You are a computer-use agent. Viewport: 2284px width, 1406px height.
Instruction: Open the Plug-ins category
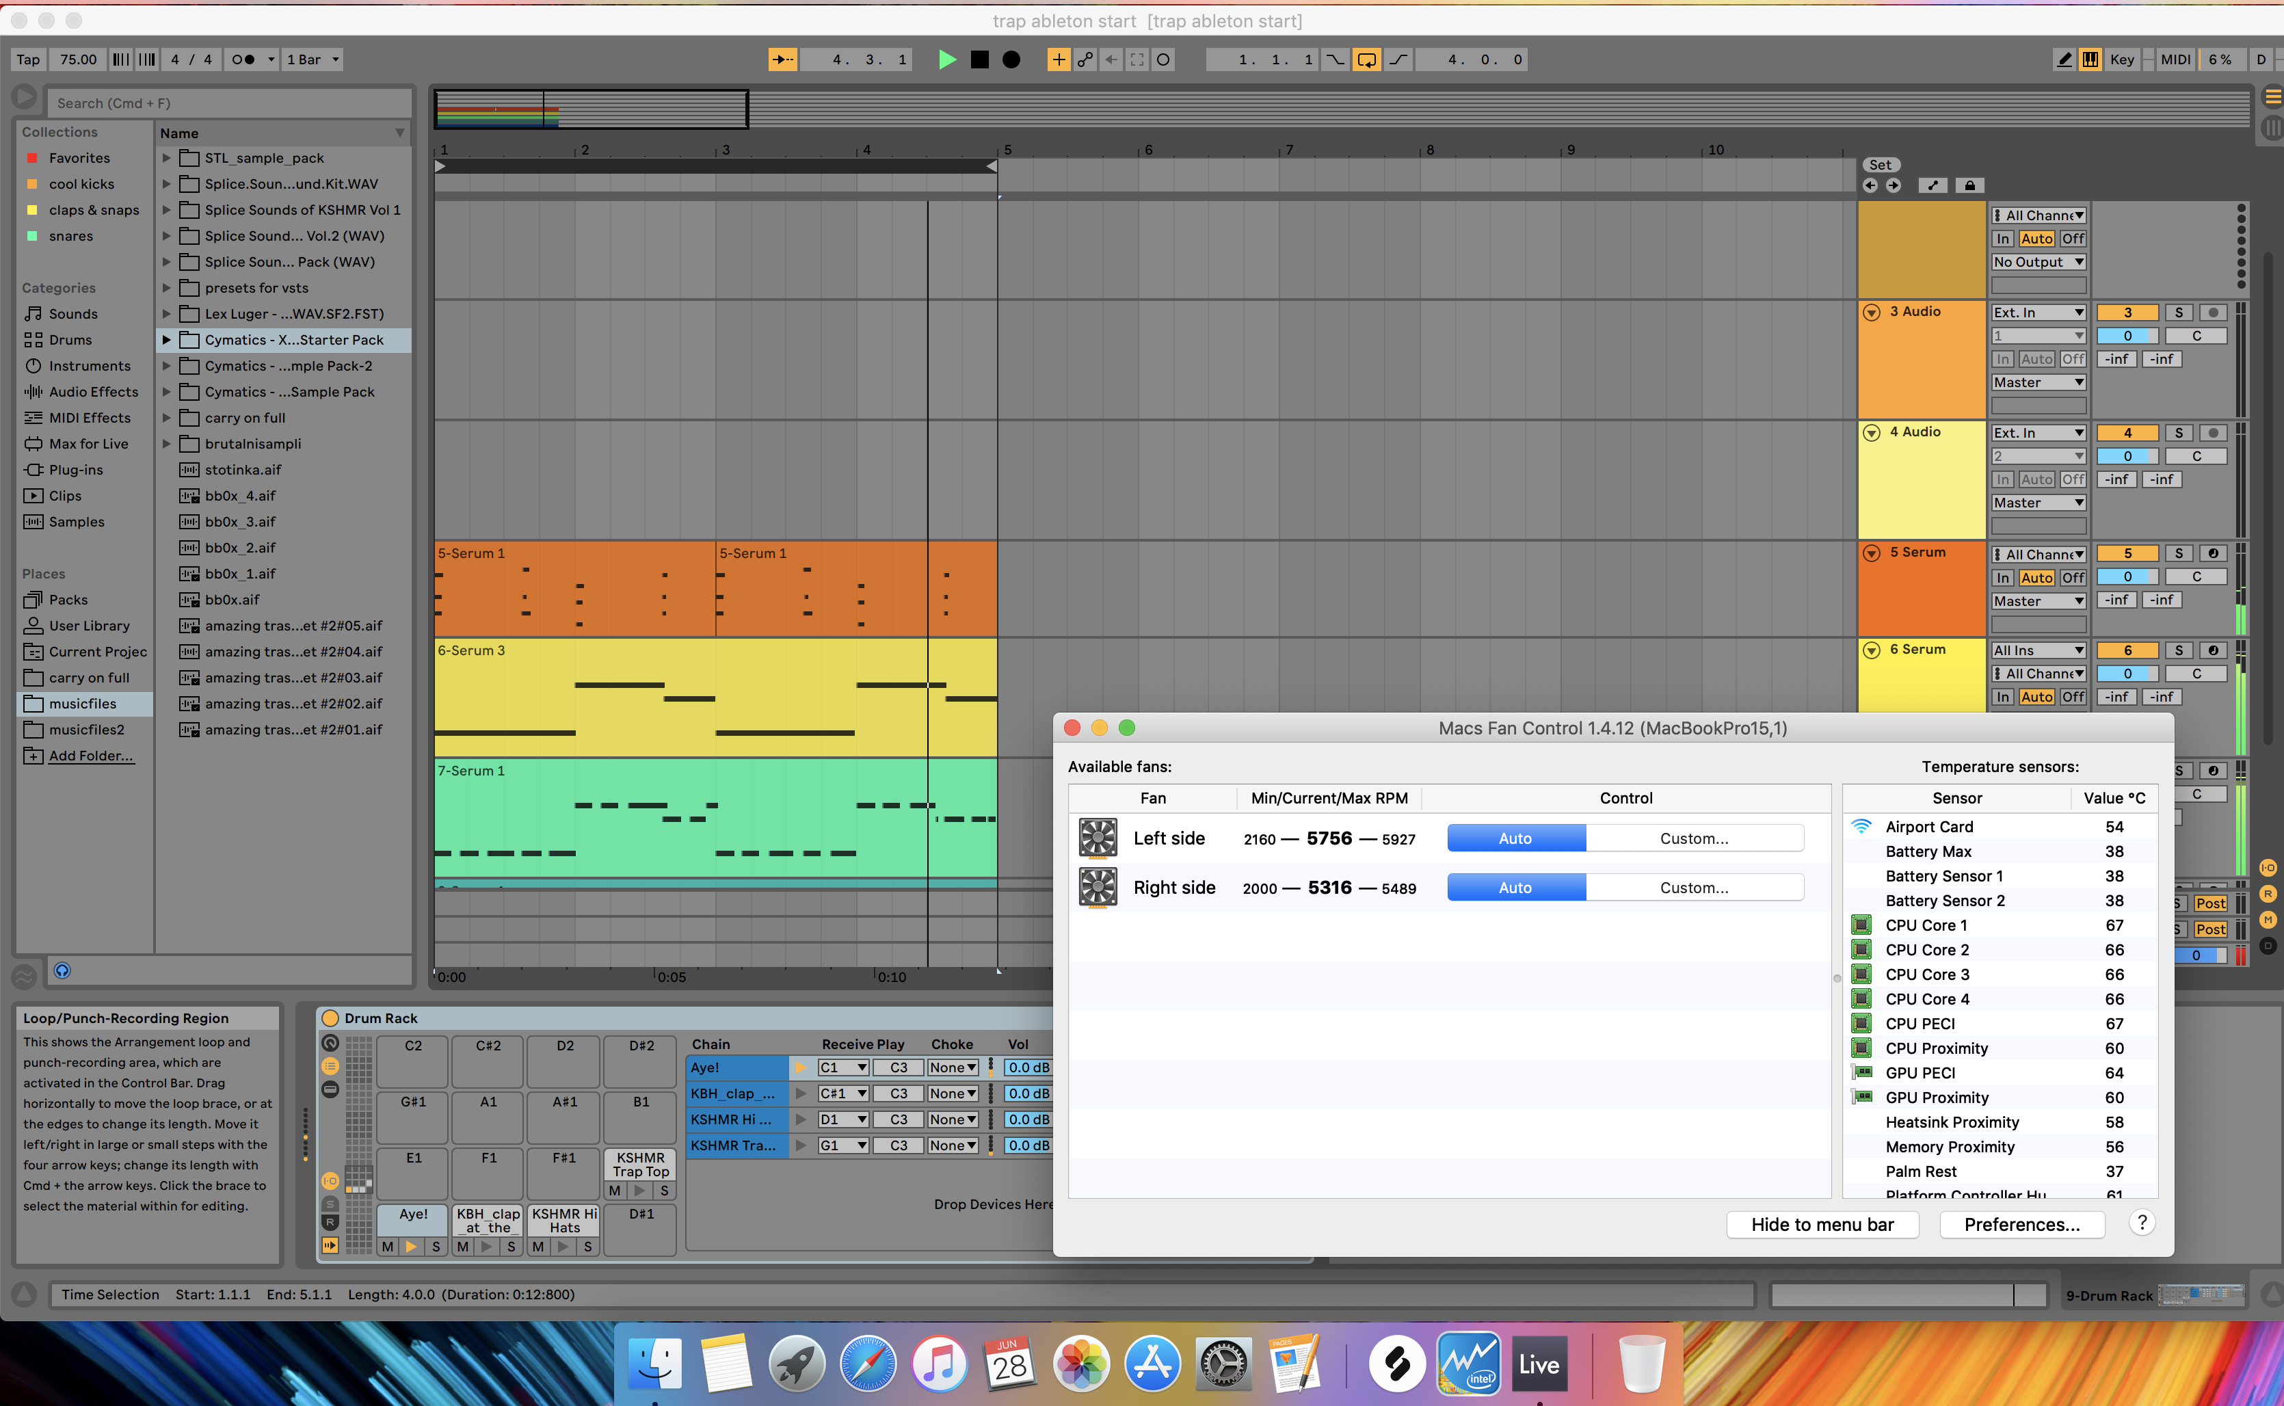(x=75, y=470)
